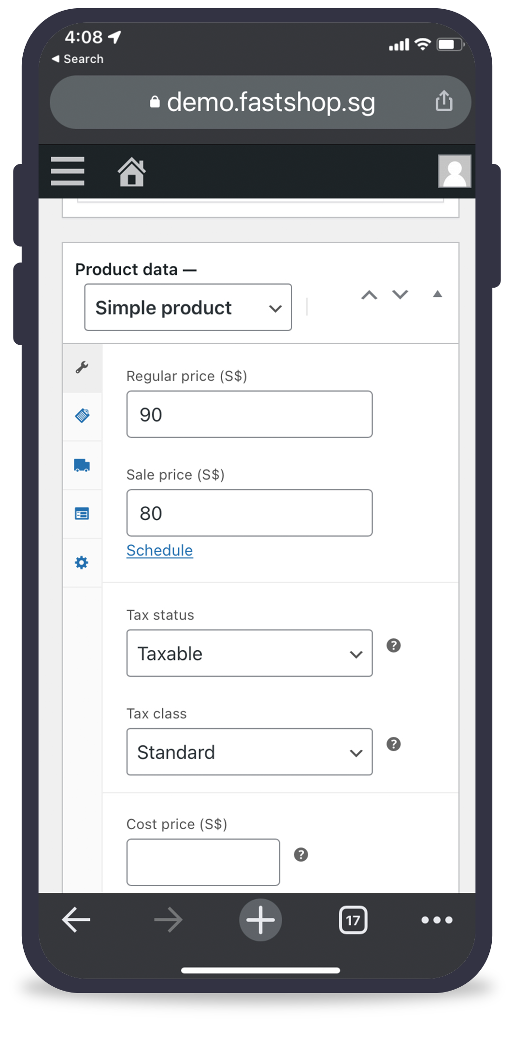Image resolution: width=514 pixels, height=1038 pixels.
Task: Open the hamburger navigation menu
Action: 68,171
